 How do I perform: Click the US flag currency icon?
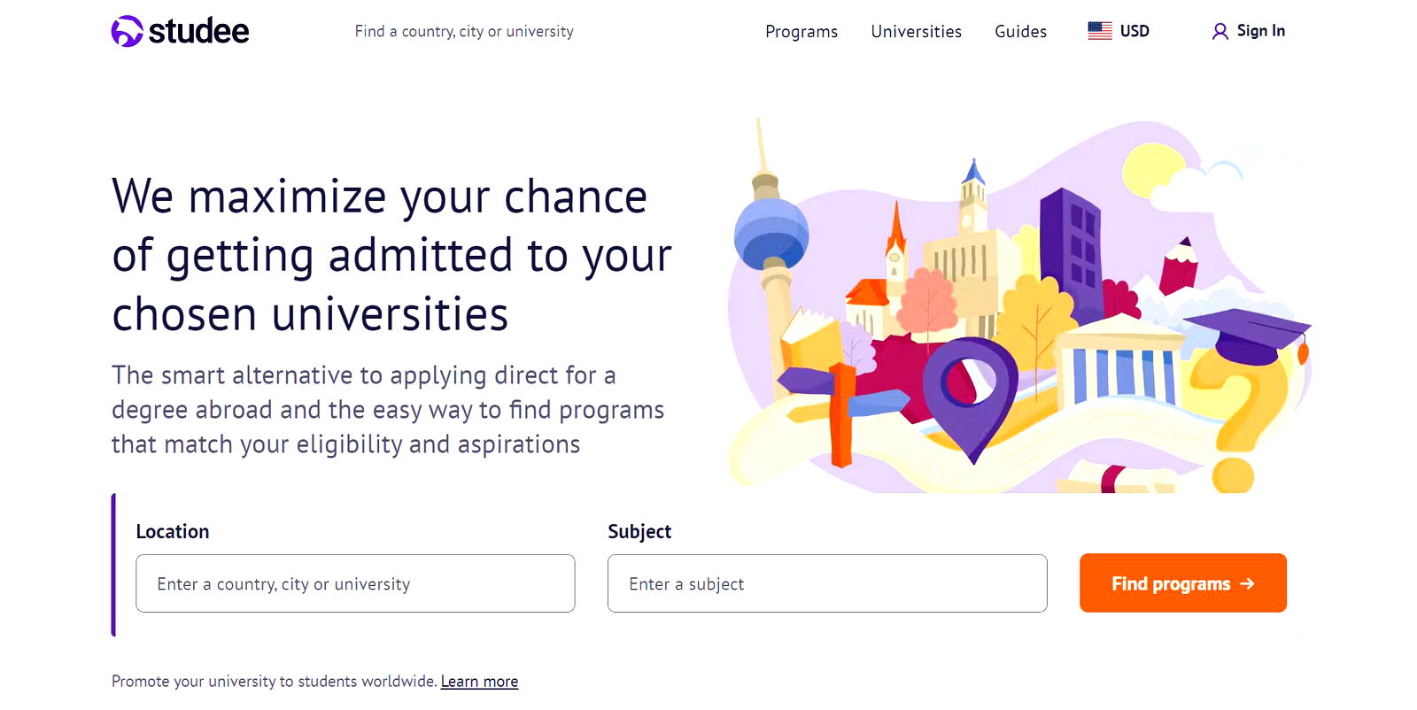click(x=1100, y=31)
